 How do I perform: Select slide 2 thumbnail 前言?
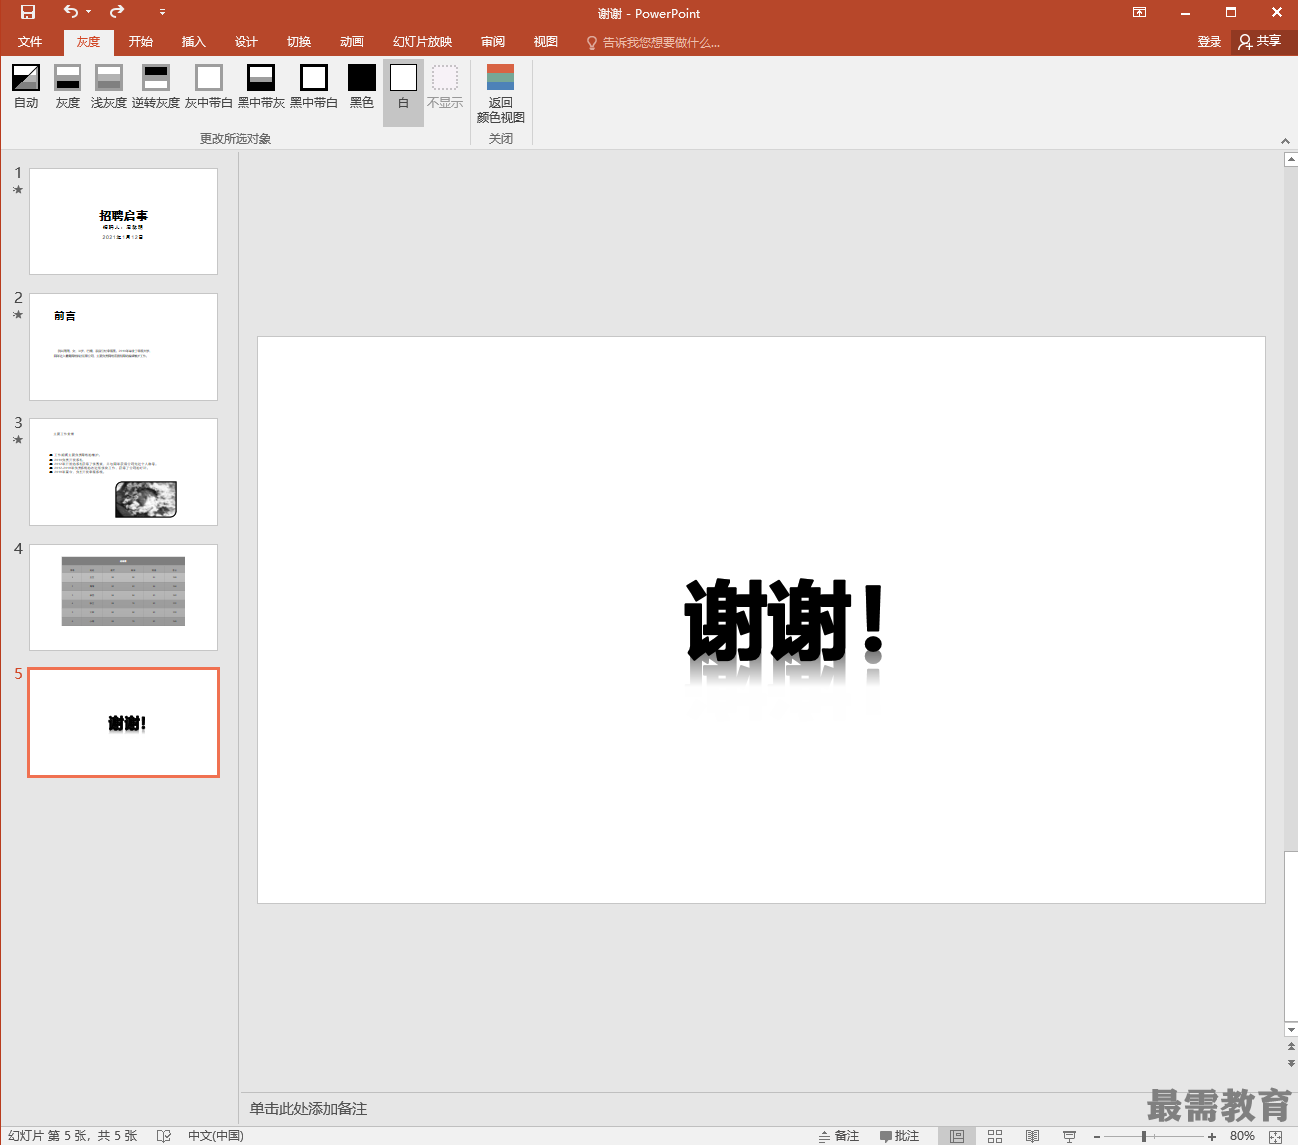[123, 347]
